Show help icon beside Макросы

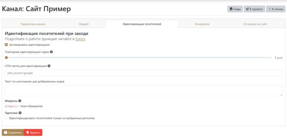point(20,101)
